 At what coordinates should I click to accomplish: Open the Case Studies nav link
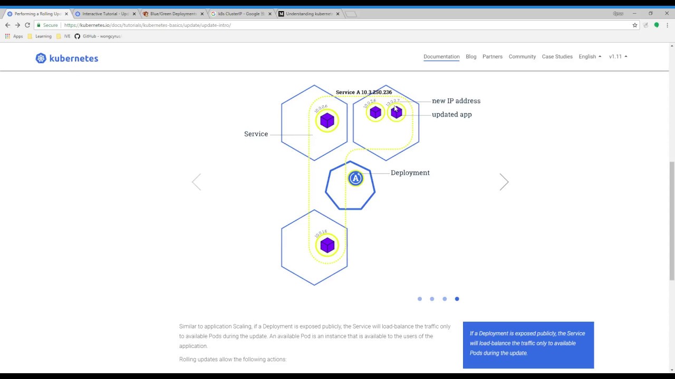tap(557, 56)
